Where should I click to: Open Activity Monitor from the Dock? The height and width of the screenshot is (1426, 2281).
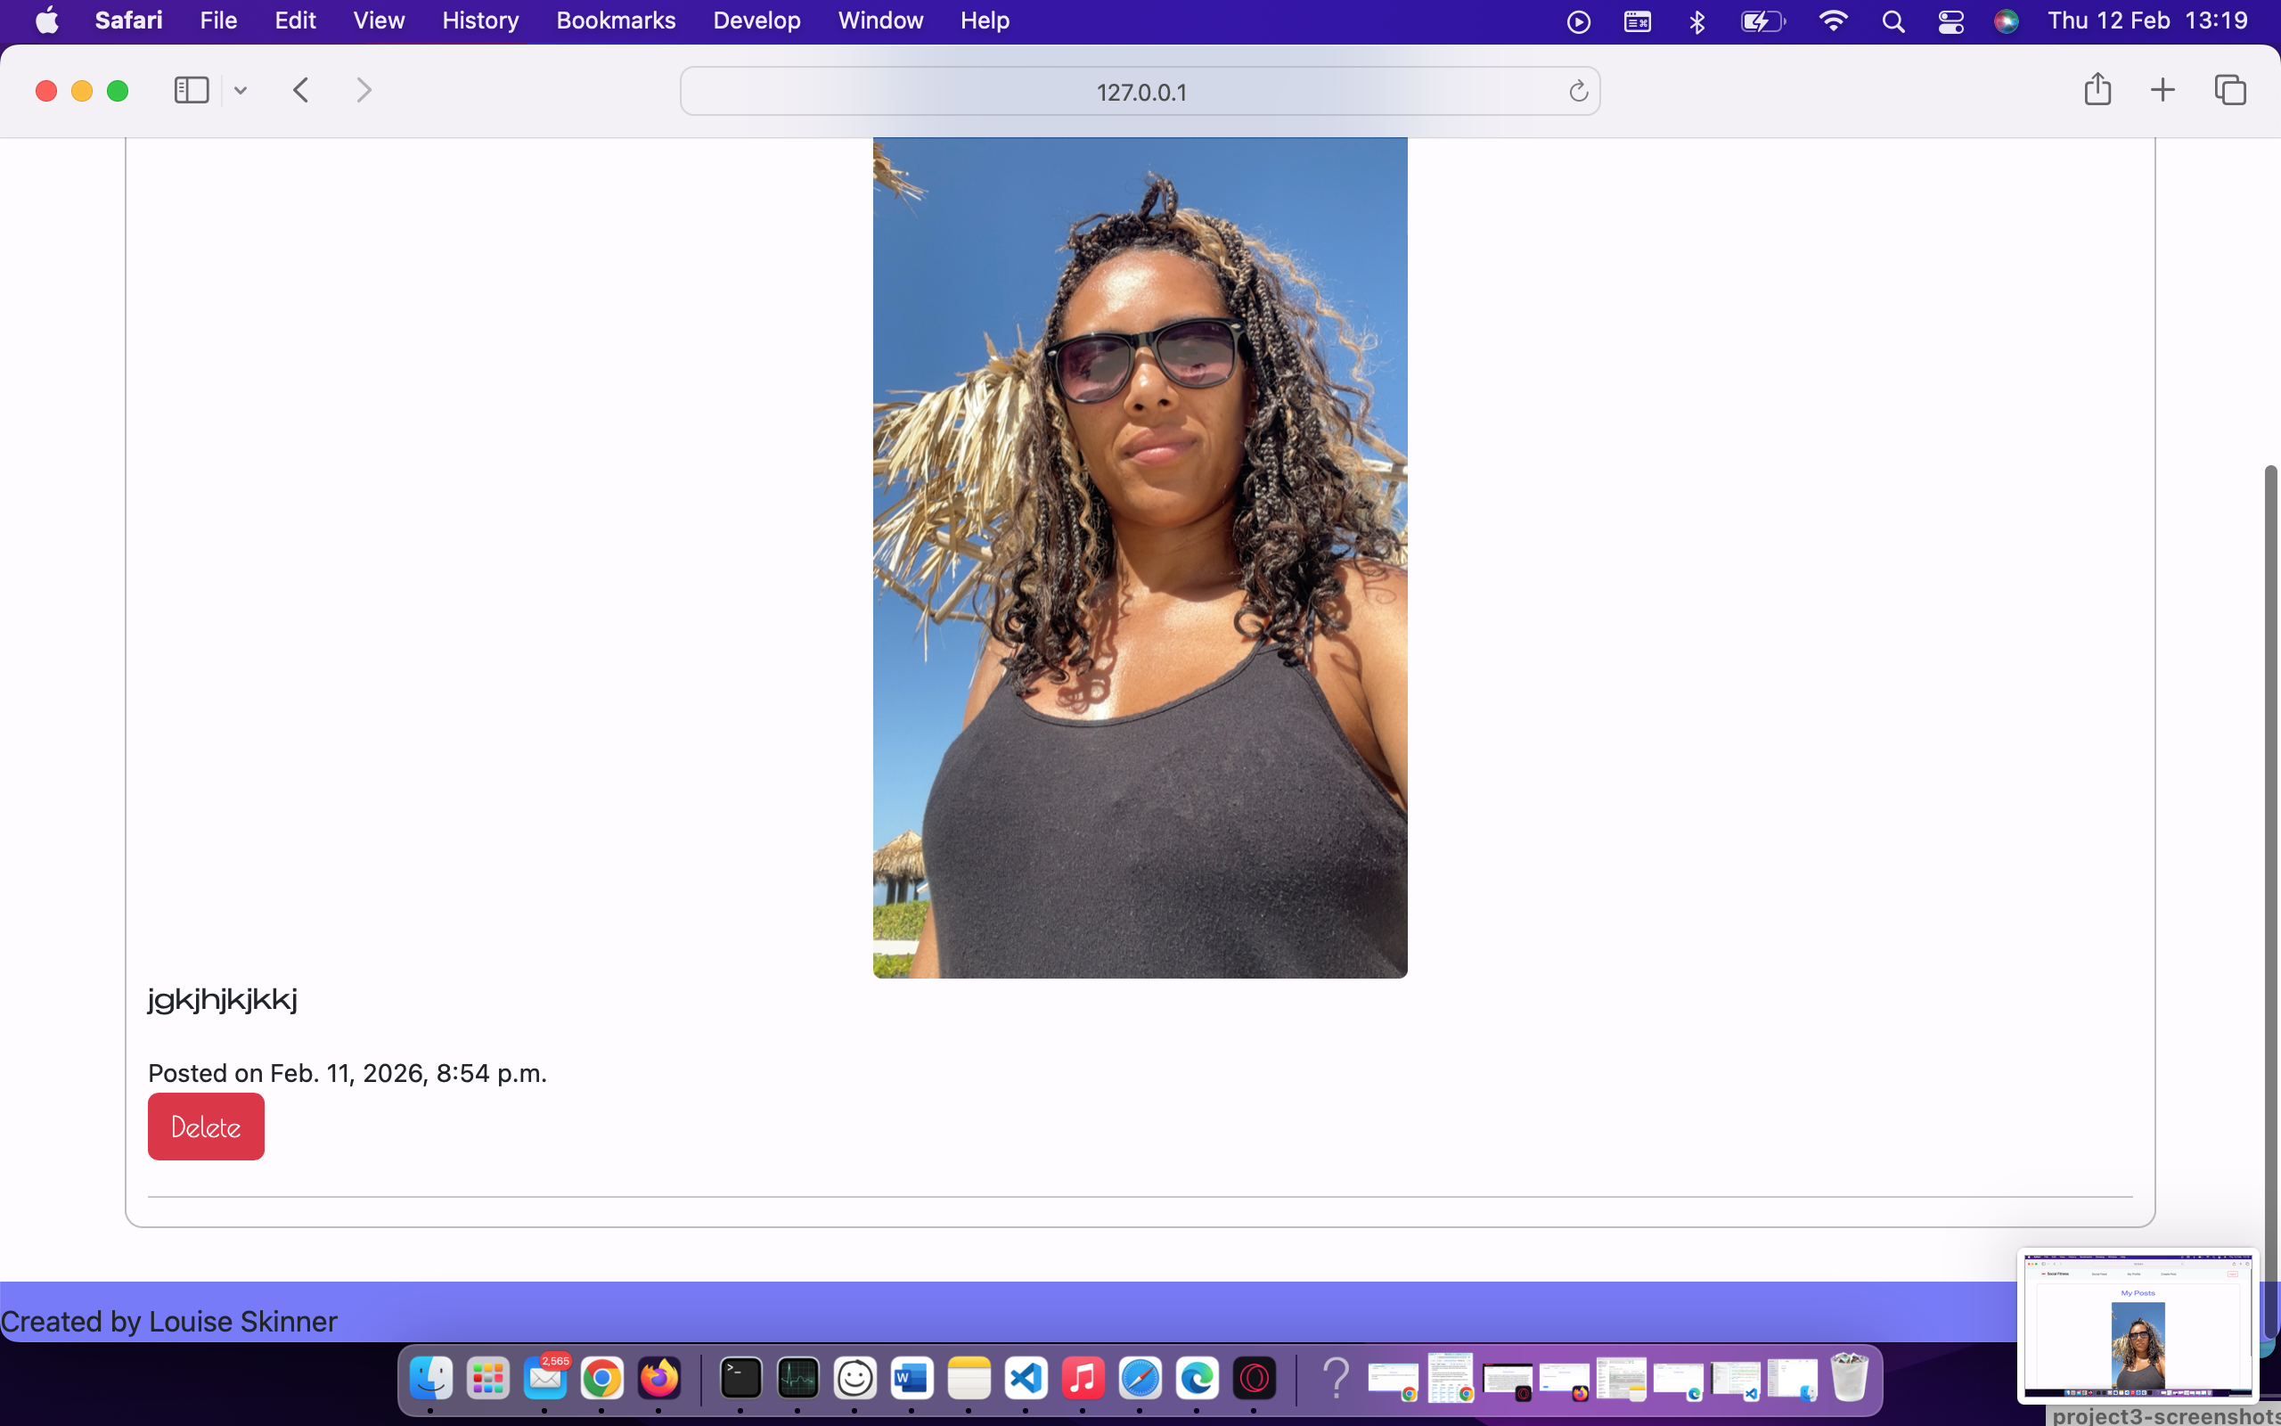797,1378
